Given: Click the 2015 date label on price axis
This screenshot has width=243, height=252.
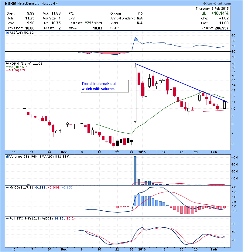Looking at the screenshot, I should (x=142, y=152).
